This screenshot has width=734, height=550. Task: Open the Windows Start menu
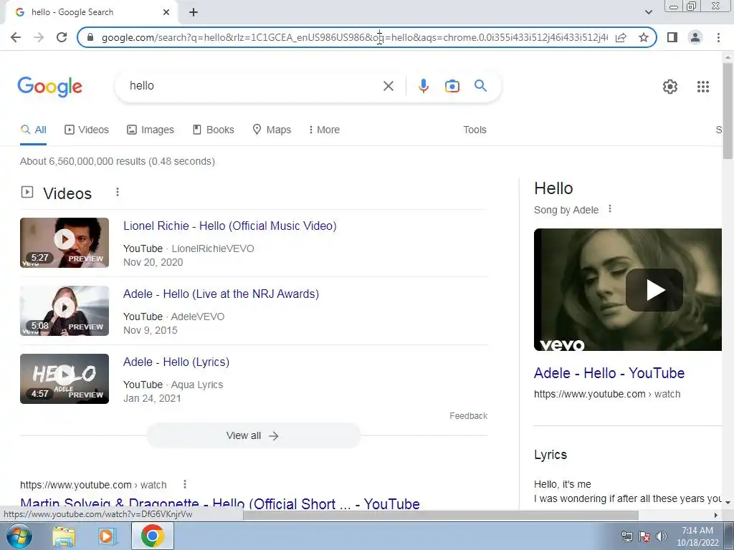(19, 536)
